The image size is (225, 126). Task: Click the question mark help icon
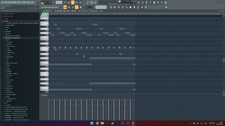click(150, 2)
